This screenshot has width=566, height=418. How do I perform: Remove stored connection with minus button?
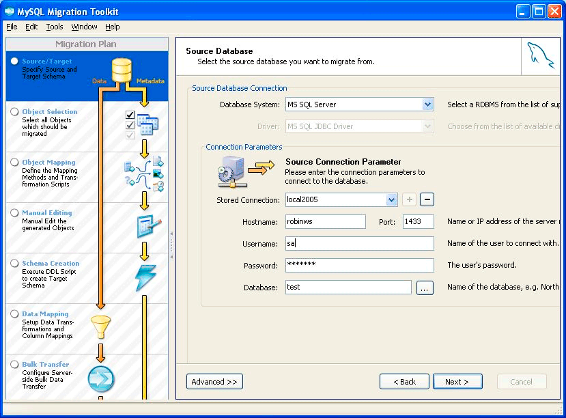tap(427, 199)
